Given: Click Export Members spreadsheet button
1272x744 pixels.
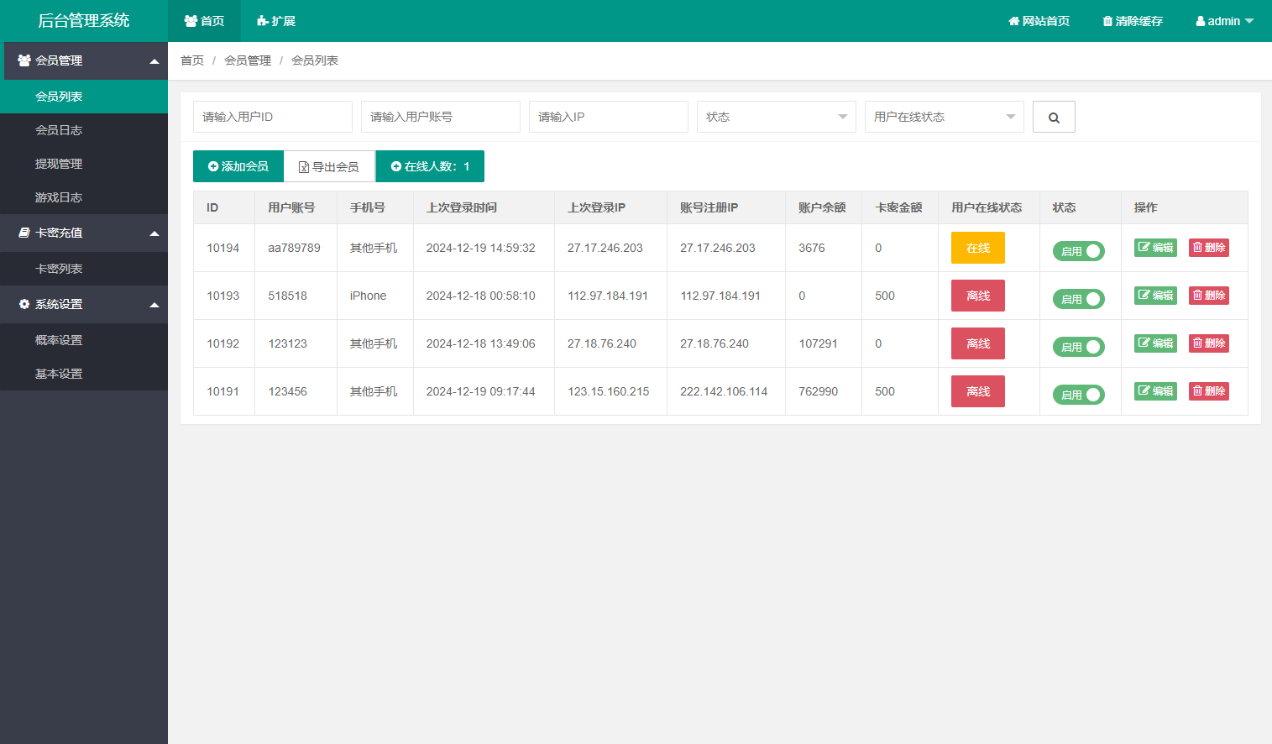Looking at the screenshot, I should pyautogui.click(x=329, y=167).
